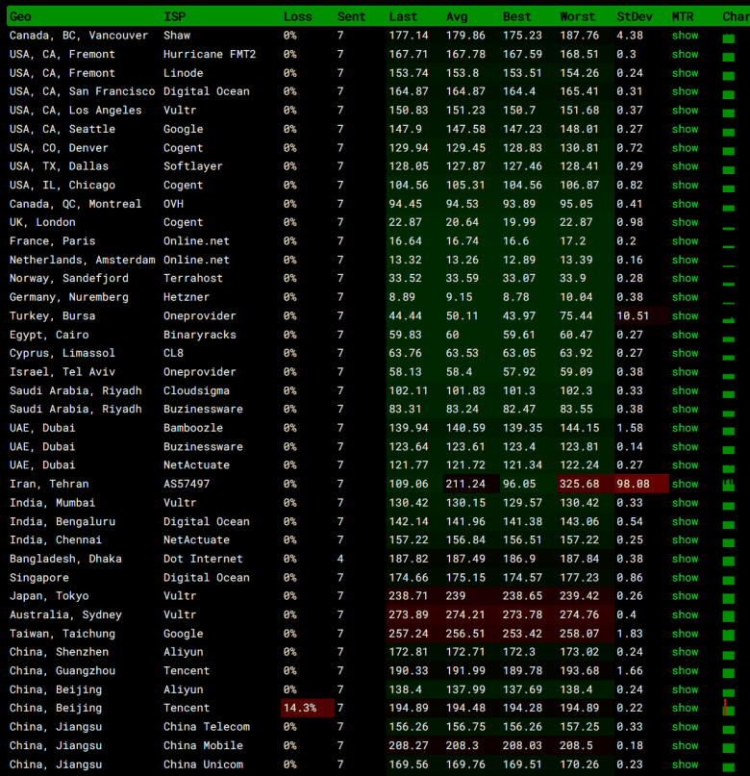Open show for Denver Cogent row
This screenshot has height=776, width=750.
[x=685, y=148]
